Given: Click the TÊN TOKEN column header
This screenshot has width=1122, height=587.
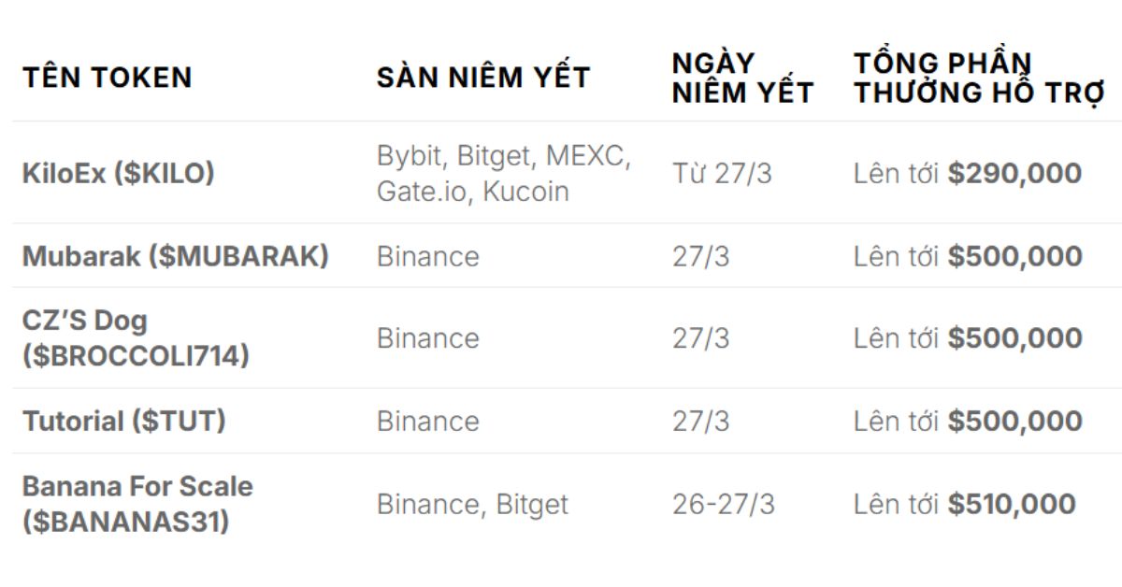Looking at the screenshot, I should [x=108, y=77].
